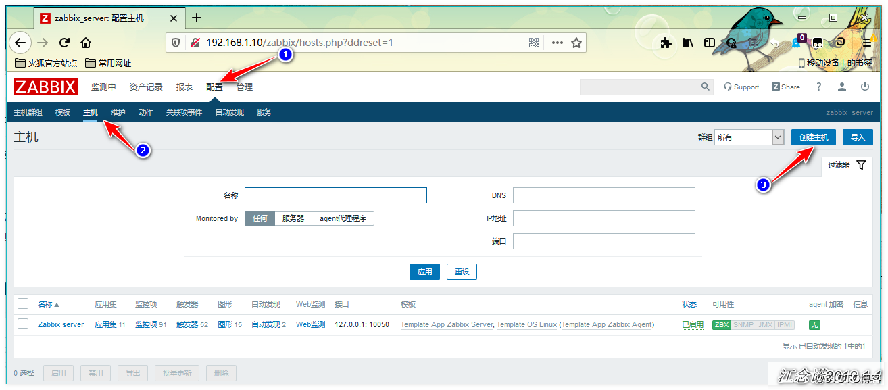The height and width of the screenshot is (390, 888).
Task: Focus the IP地址 filter input field
Action: click(604, 218)
